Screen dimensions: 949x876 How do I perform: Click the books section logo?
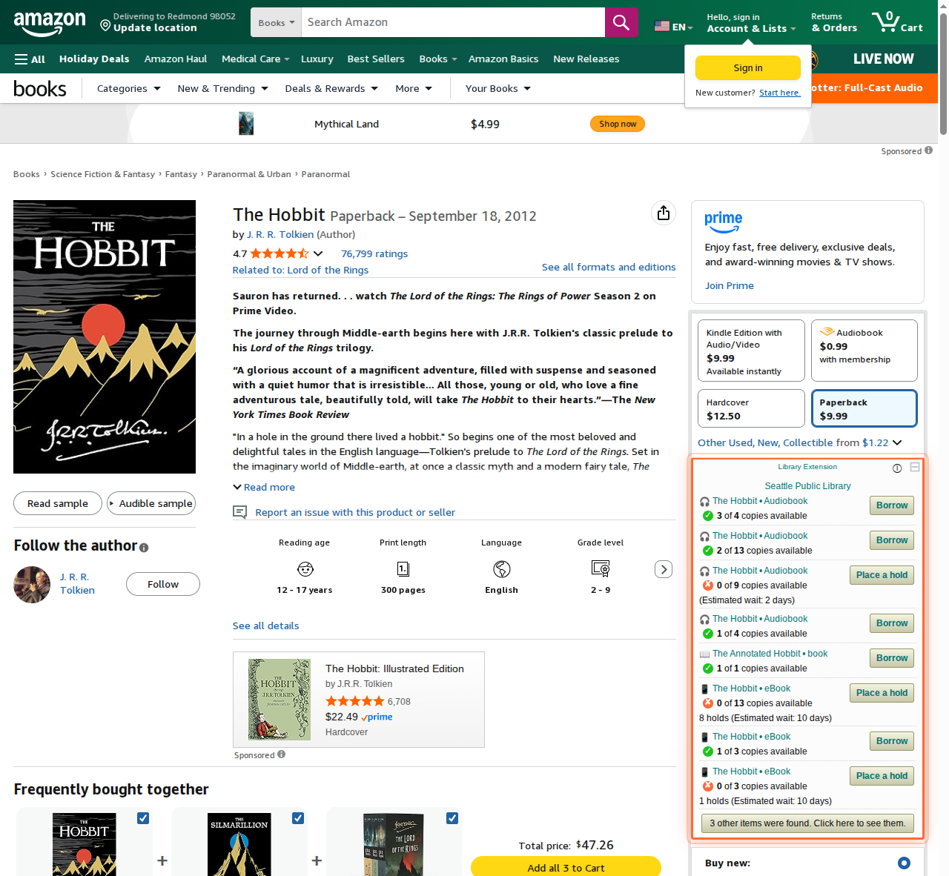click(40, 89)
